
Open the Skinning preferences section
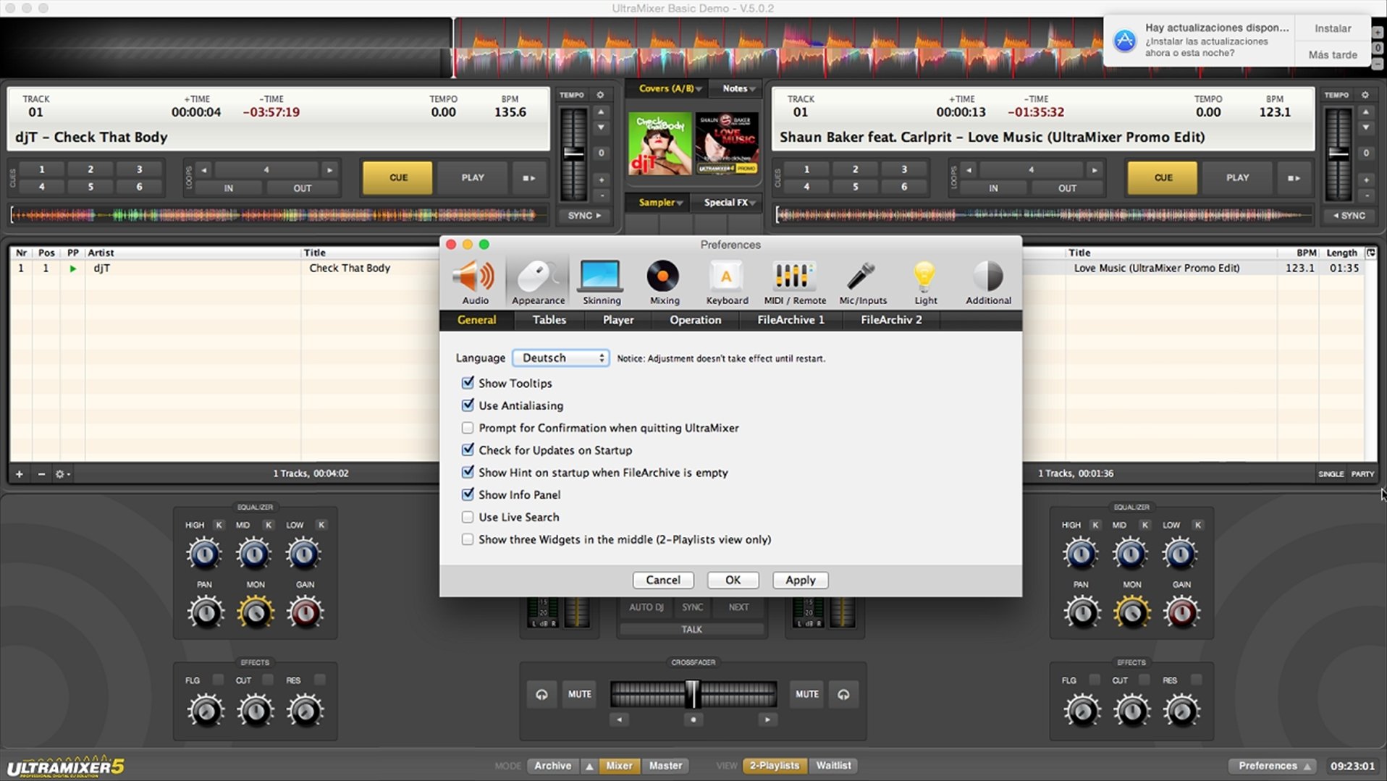pyautogui.click(x=602, y=283)
